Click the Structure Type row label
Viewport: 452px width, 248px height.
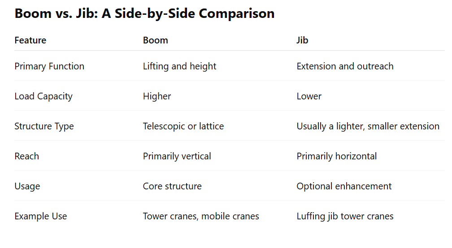44,126
